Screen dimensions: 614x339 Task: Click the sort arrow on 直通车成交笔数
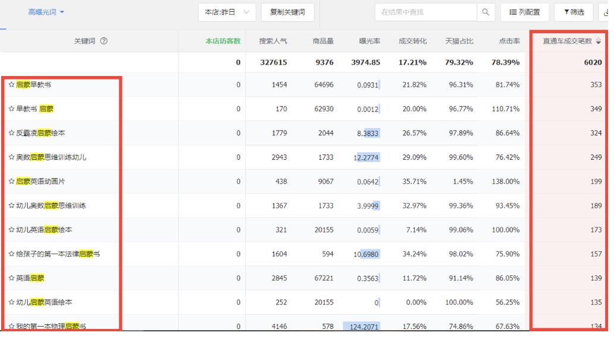598,41
